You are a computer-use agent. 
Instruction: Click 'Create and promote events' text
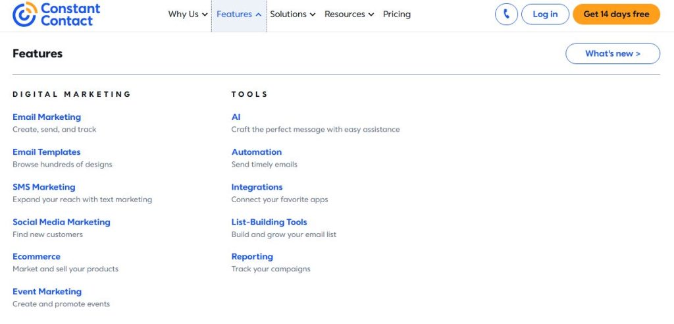[61, 304]
